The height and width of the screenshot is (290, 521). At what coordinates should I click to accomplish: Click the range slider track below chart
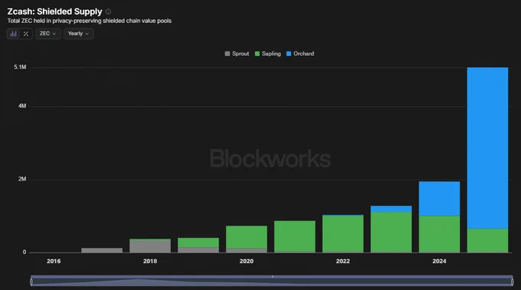coord(272,281)
